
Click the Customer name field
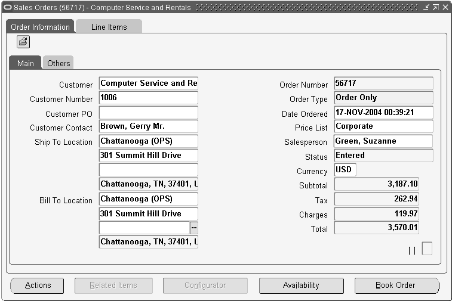(x=149, y=83)
